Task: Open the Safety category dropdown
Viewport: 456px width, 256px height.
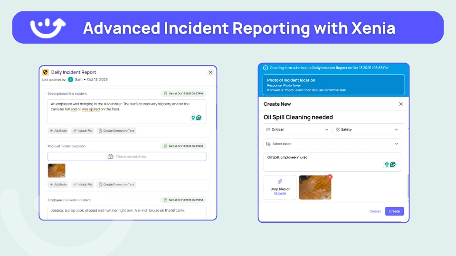Action: [x=367, y=130]
